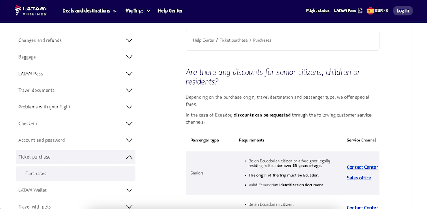Expand the Check-in section
This screenshot has width=427, height=209.
coord(75,123)
